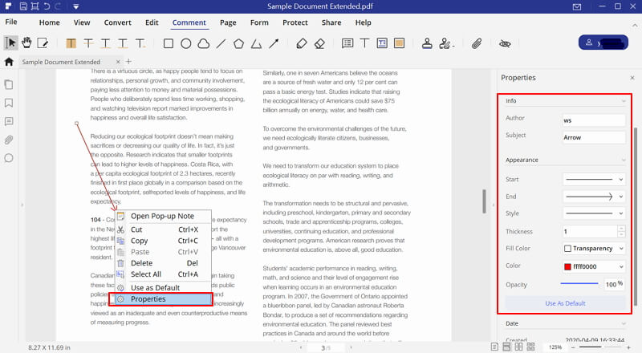Screen dimensions: 642x353
Task: Open a new tab with plus
Action: coord(128,62)
